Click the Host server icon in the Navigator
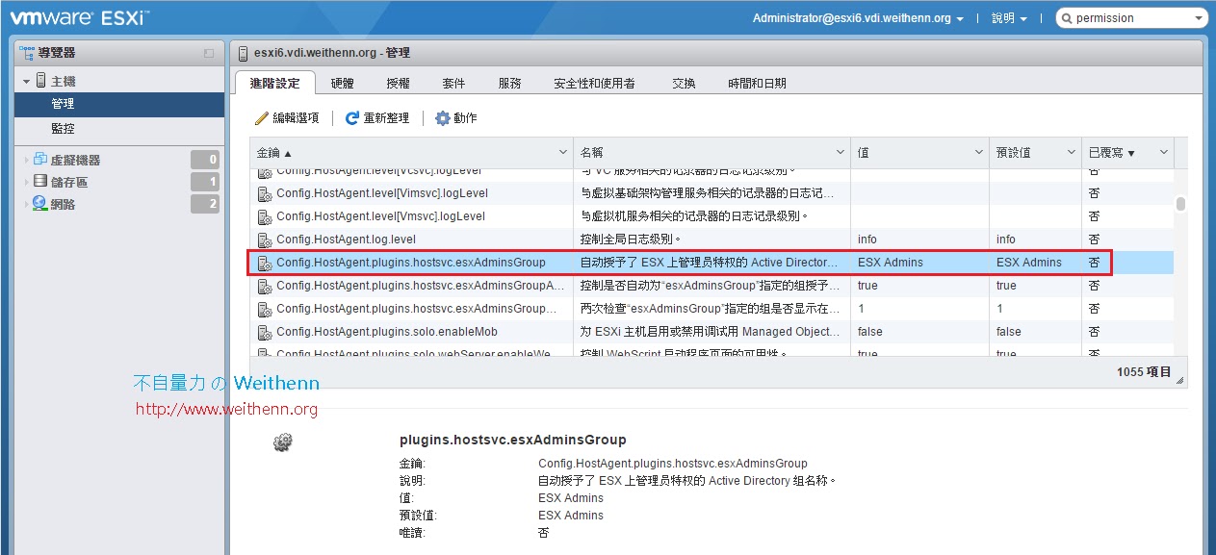The height and width of the screenshot is (555, 1216). 41,81
